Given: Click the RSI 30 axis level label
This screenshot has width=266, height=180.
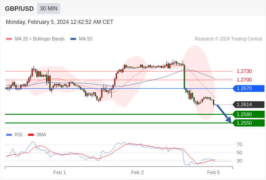Looking at the screenshot, I should pos(239,161).
